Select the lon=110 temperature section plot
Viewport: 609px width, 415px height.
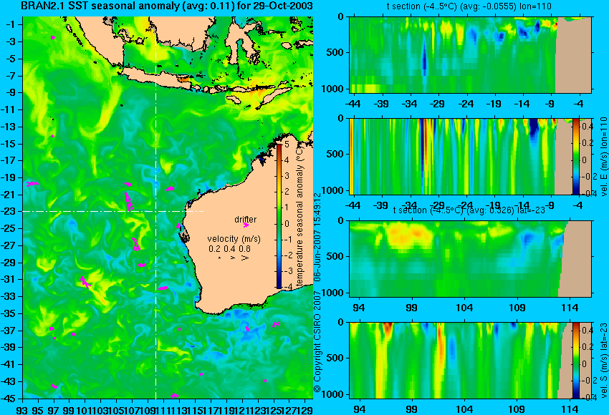click(x=470, y=54)
